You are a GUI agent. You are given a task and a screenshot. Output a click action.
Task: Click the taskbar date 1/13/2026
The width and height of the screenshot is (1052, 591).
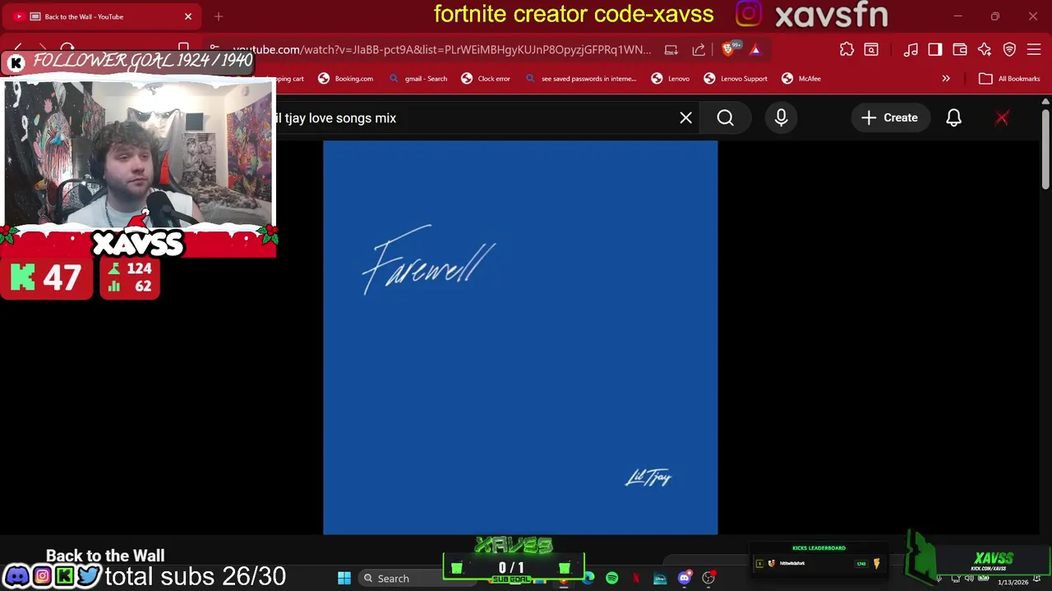(1013, 582)
